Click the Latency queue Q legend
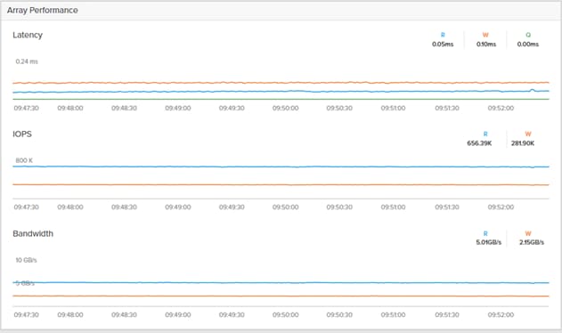Viewport: 562px width, 333px height. [x=527, y=39]
